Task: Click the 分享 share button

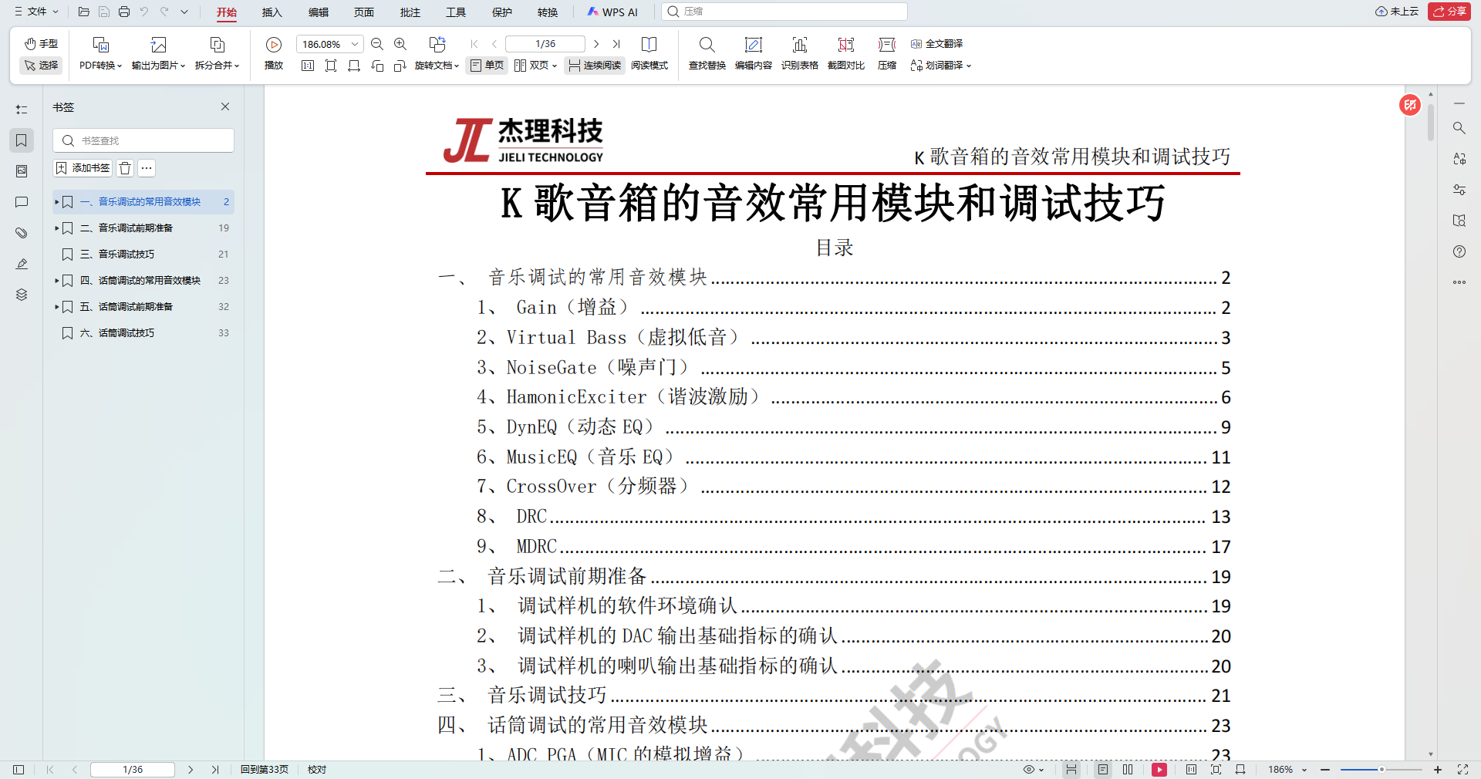Action: coord(1449,12)
